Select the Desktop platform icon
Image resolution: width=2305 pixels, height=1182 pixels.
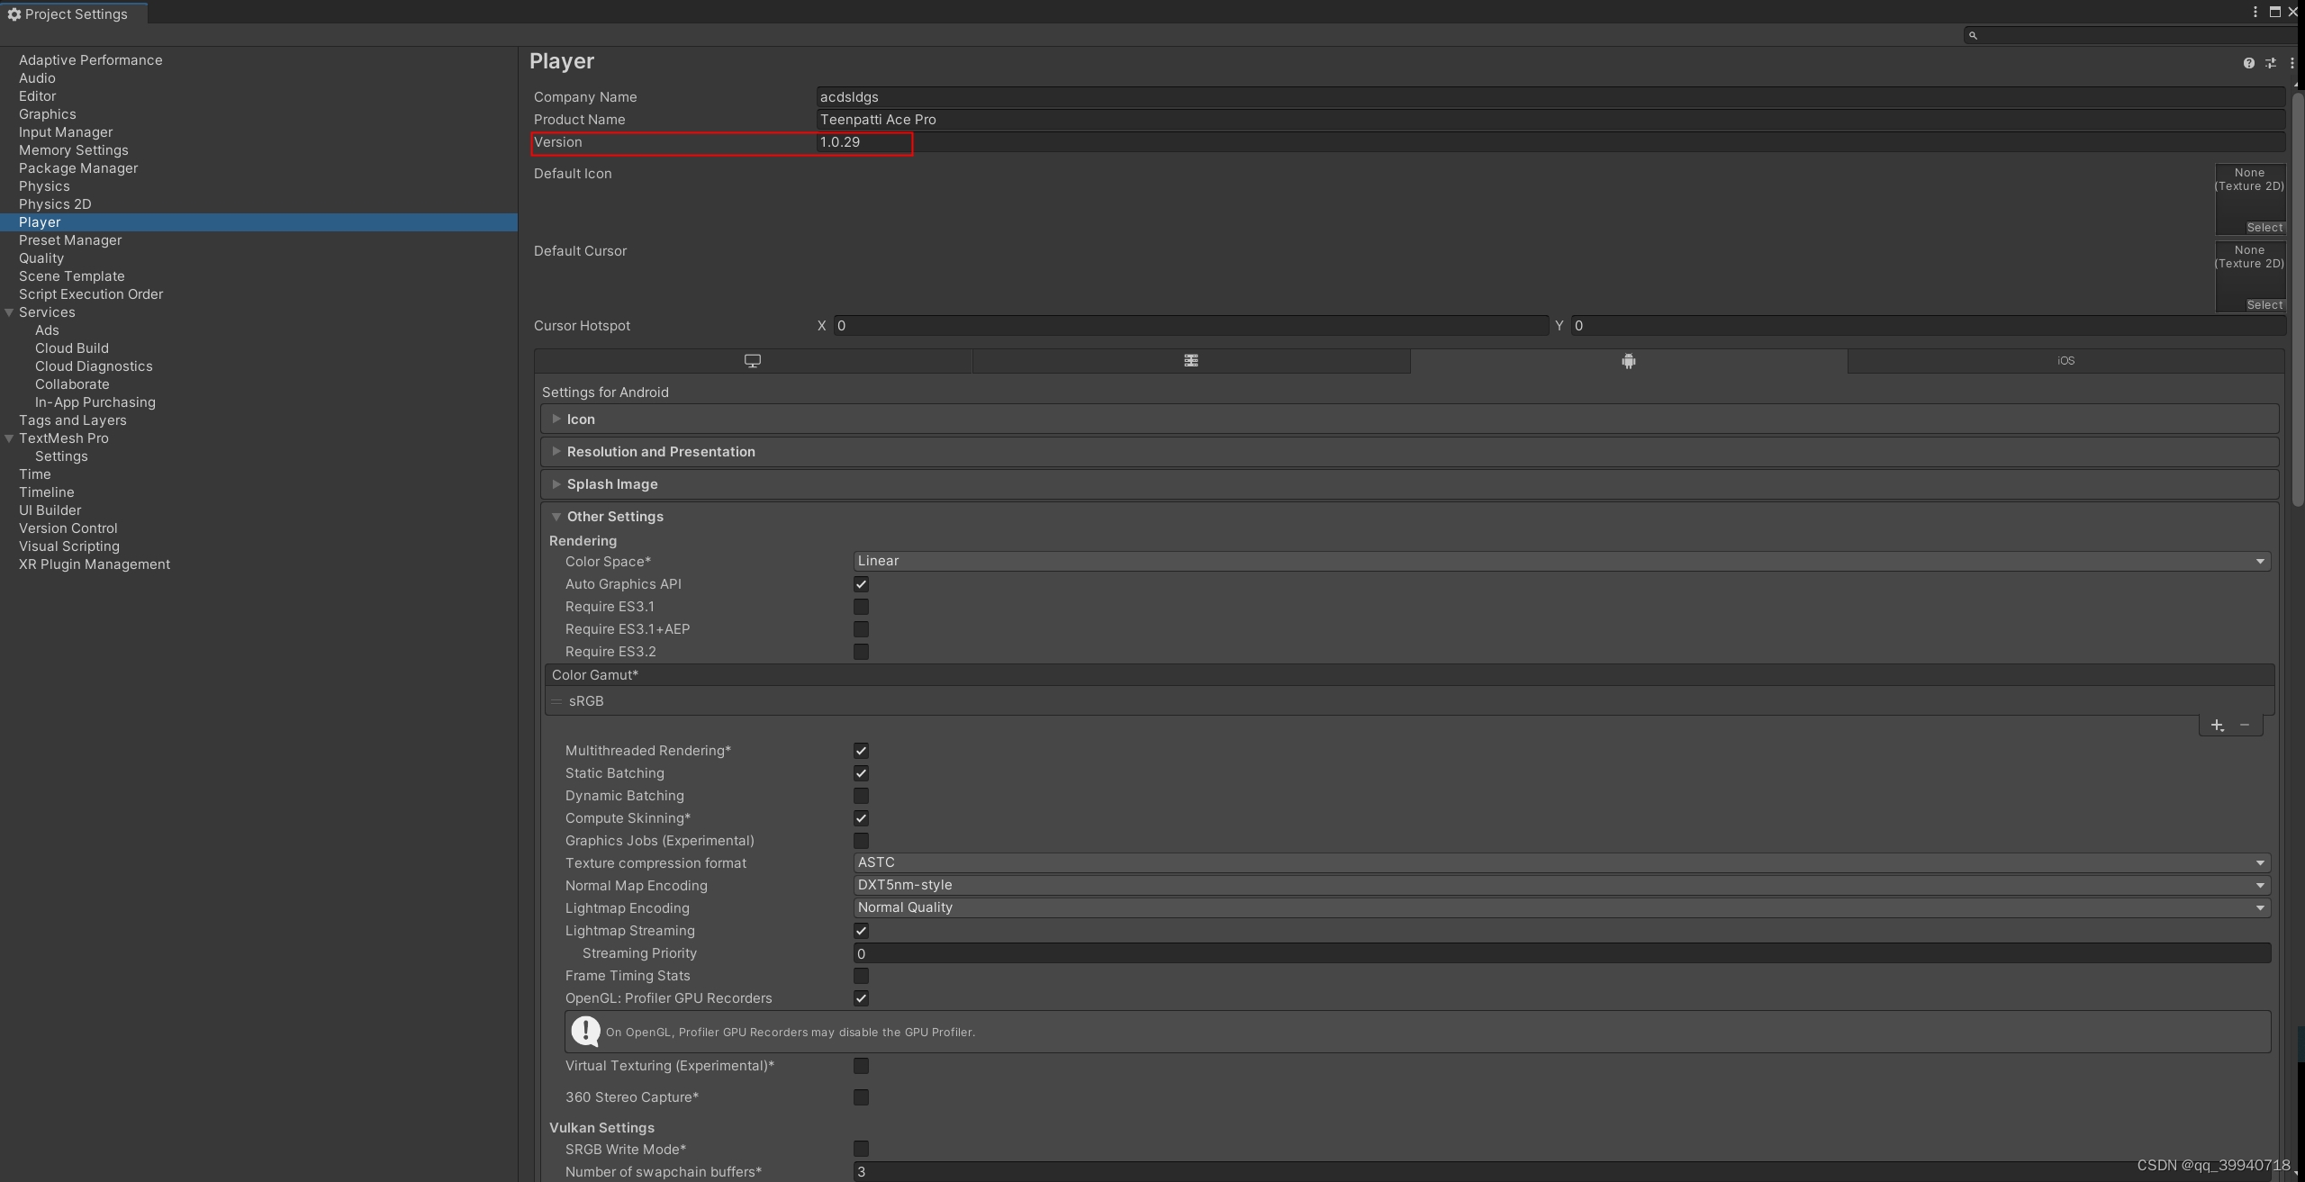coord(751,359)
